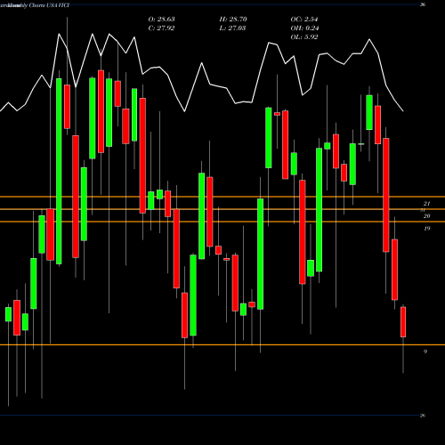445x445 pixels.
Task: Click the high price value H: 28.70
Action: tap(233, 20)
